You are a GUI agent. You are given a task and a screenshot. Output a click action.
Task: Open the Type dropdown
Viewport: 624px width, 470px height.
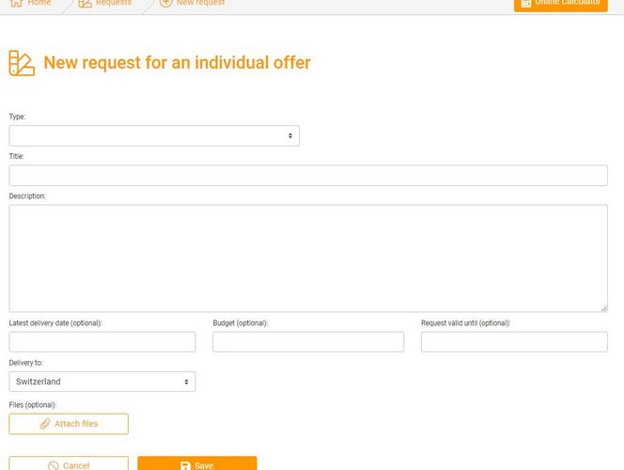pos(154,136)
